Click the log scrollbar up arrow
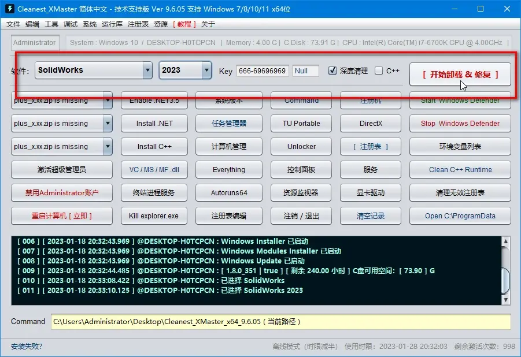This screenshot has width=521, height=357. pos(505,241)
